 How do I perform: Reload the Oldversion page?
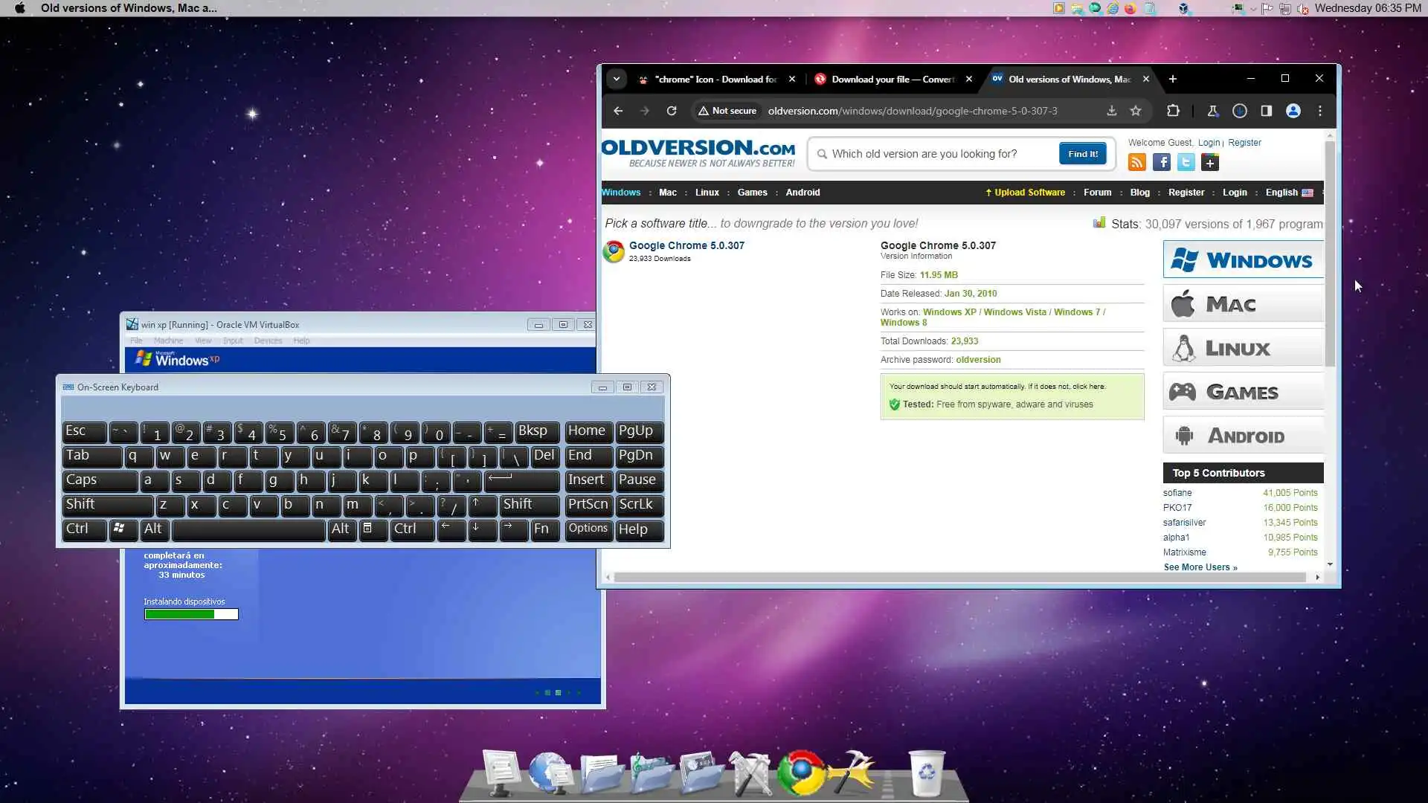click(x=672, y=111)
